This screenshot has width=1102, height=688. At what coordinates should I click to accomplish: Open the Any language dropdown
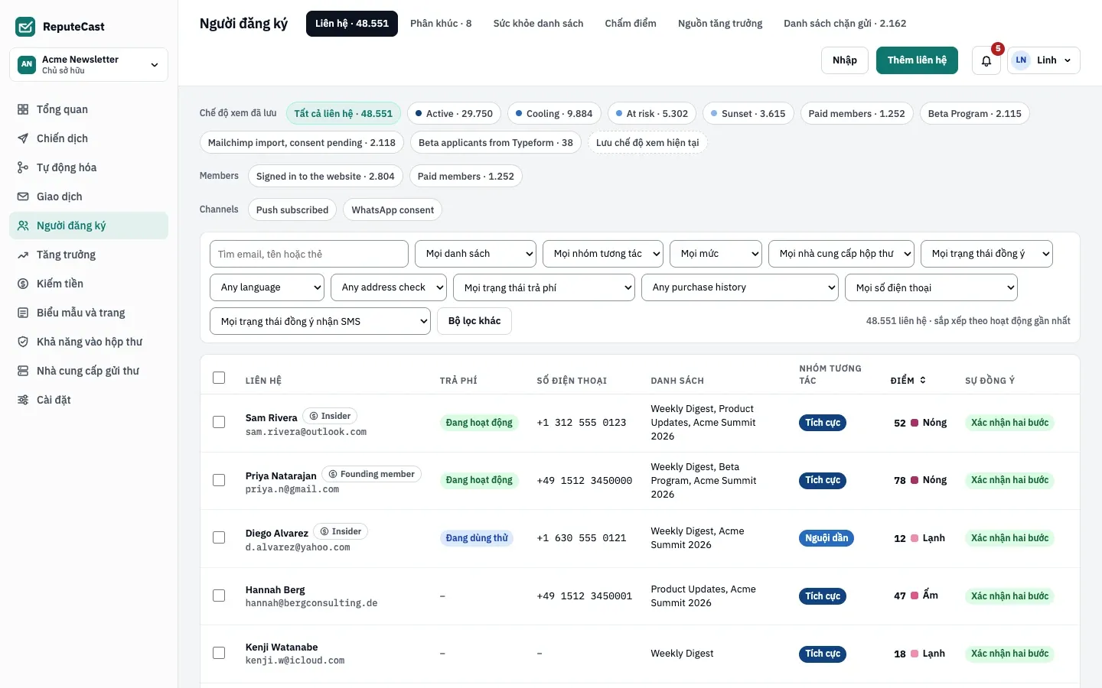coord(267,287)
